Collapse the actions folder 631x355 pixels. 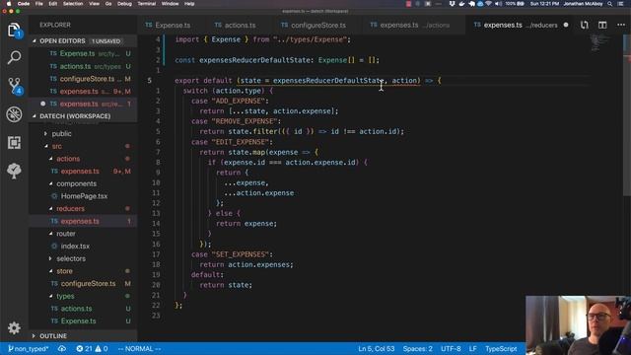[68, 159]
